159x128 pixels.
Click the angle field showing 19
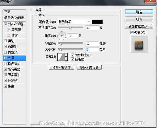72,36
